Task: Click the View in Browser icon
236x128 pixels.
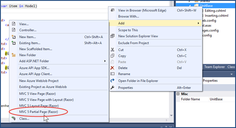Action: tap(112, 10)
